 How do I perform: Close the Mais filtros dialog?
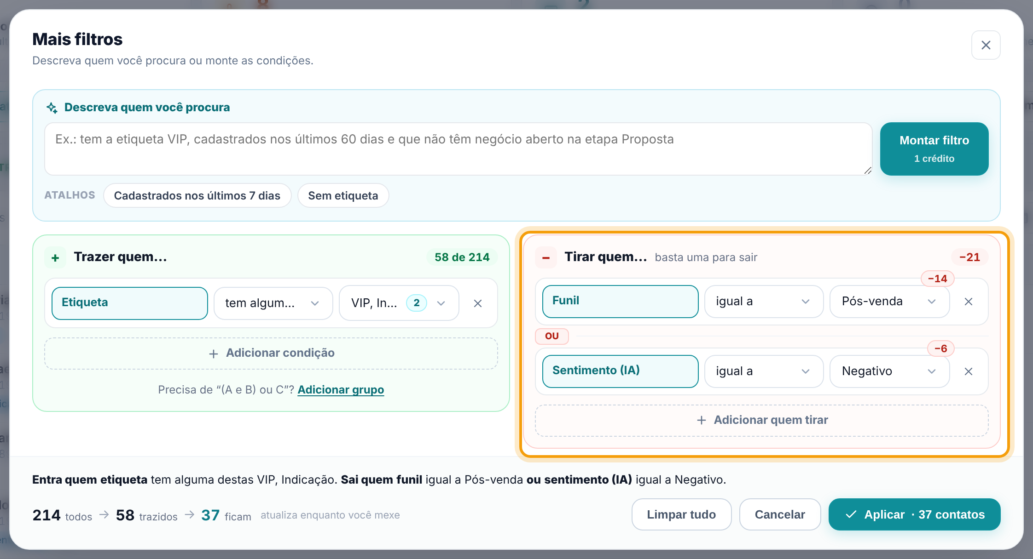986,45
